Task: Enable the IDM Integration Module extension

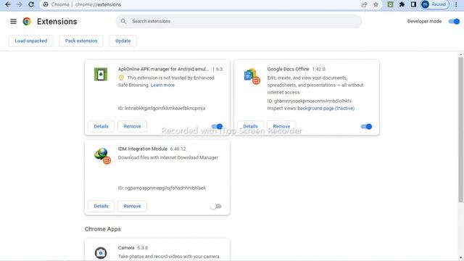Action: (216, 206)
